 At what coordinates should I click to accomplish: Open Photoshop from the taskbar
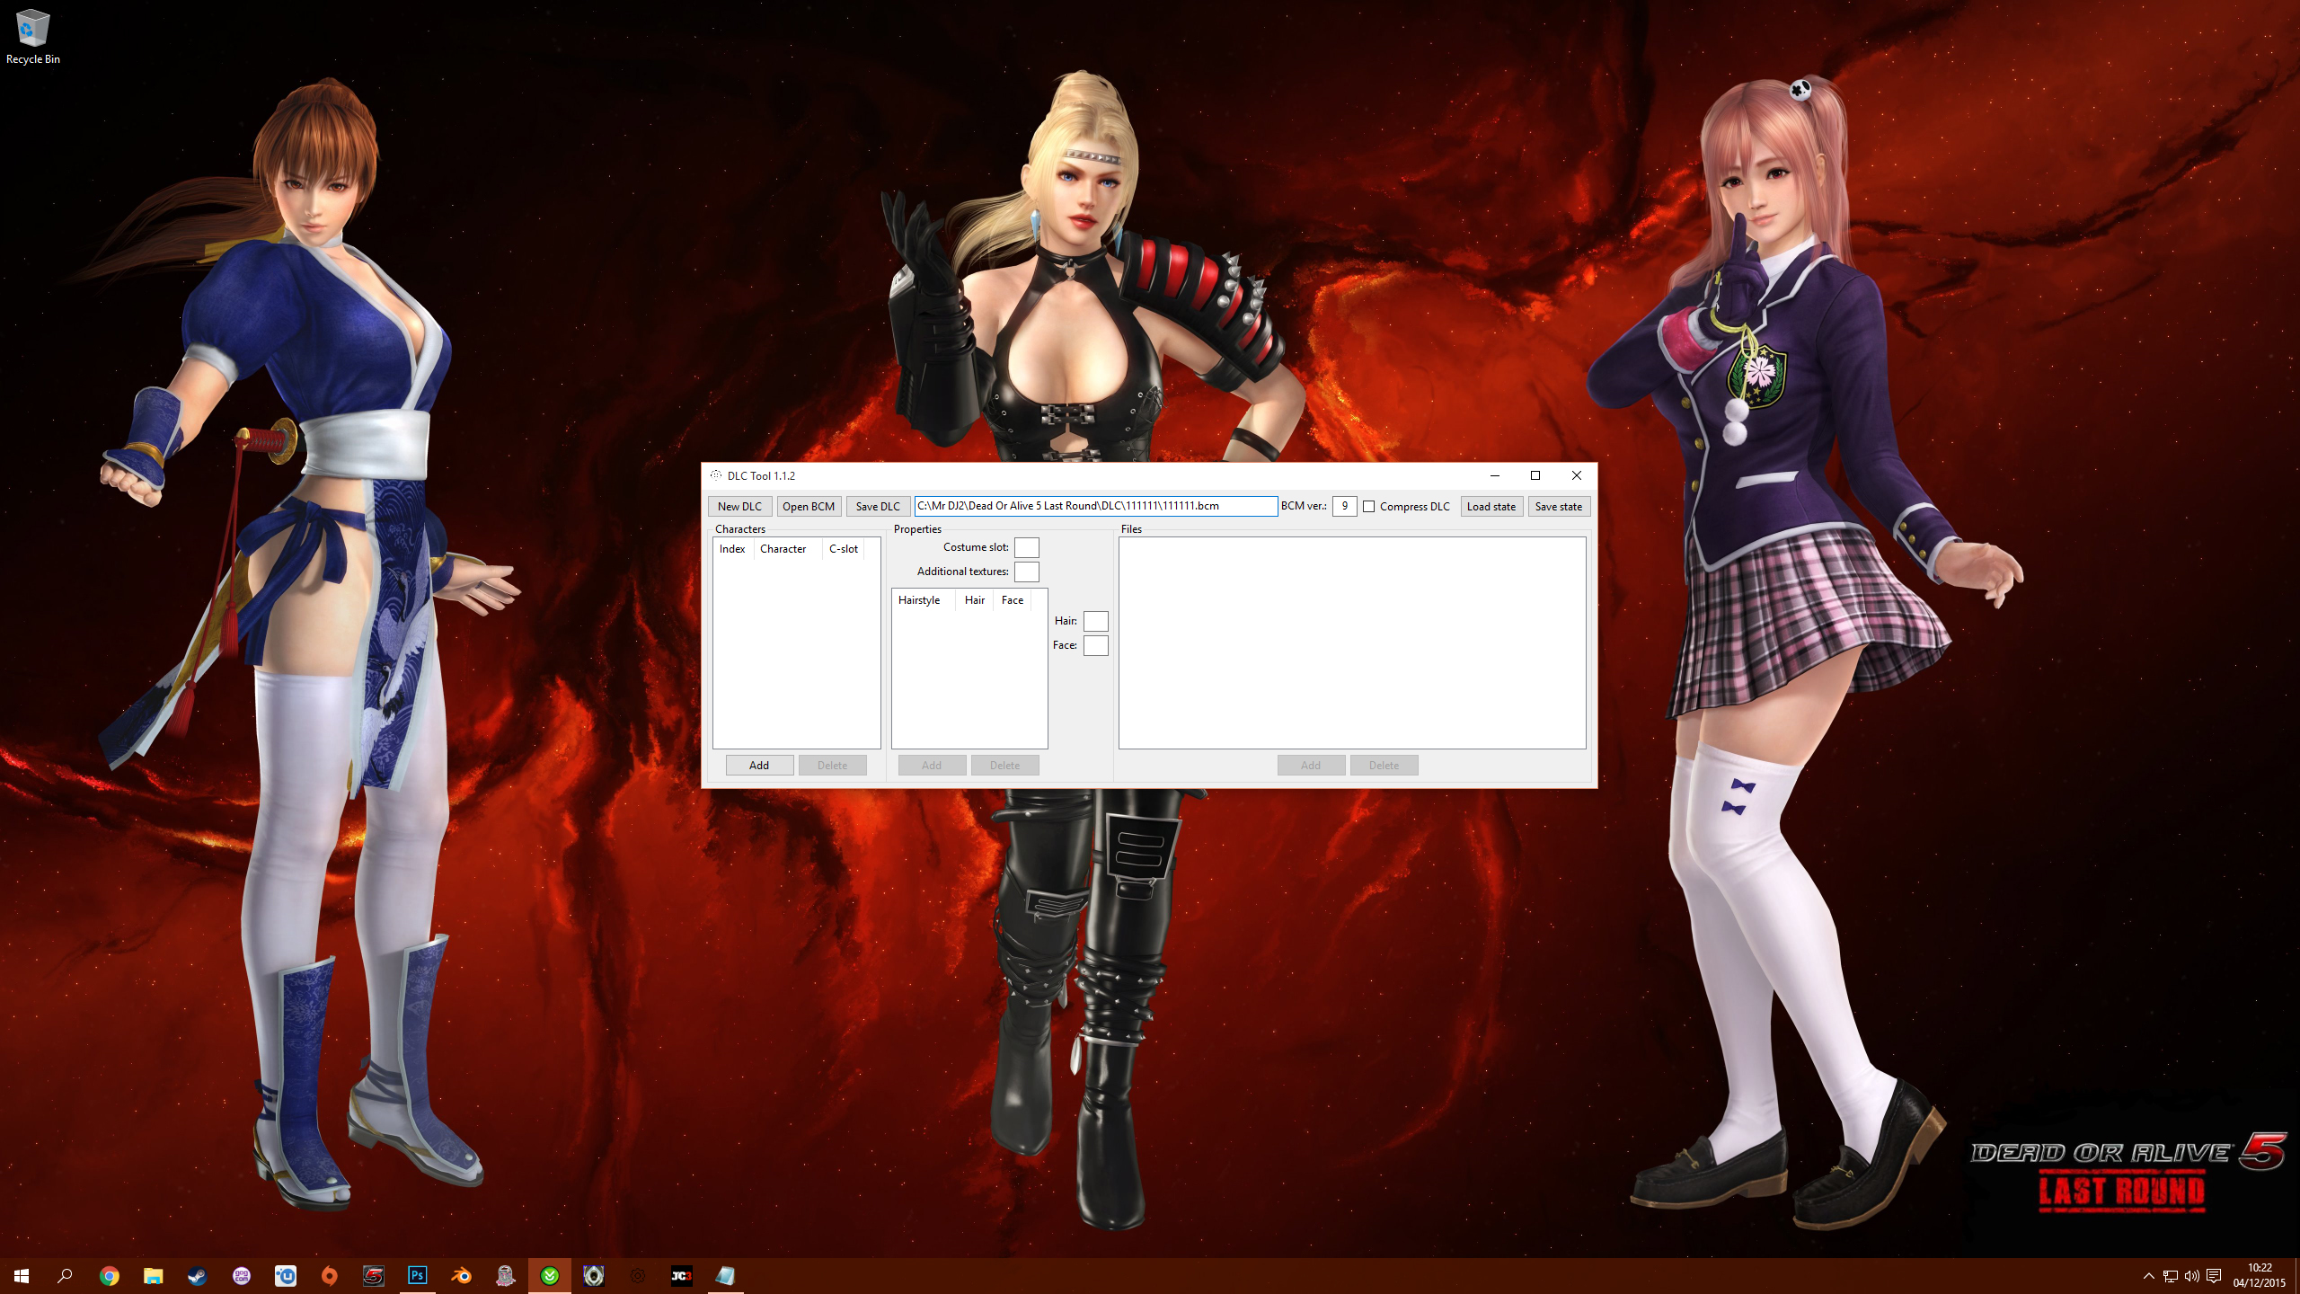click(417, 1275)
